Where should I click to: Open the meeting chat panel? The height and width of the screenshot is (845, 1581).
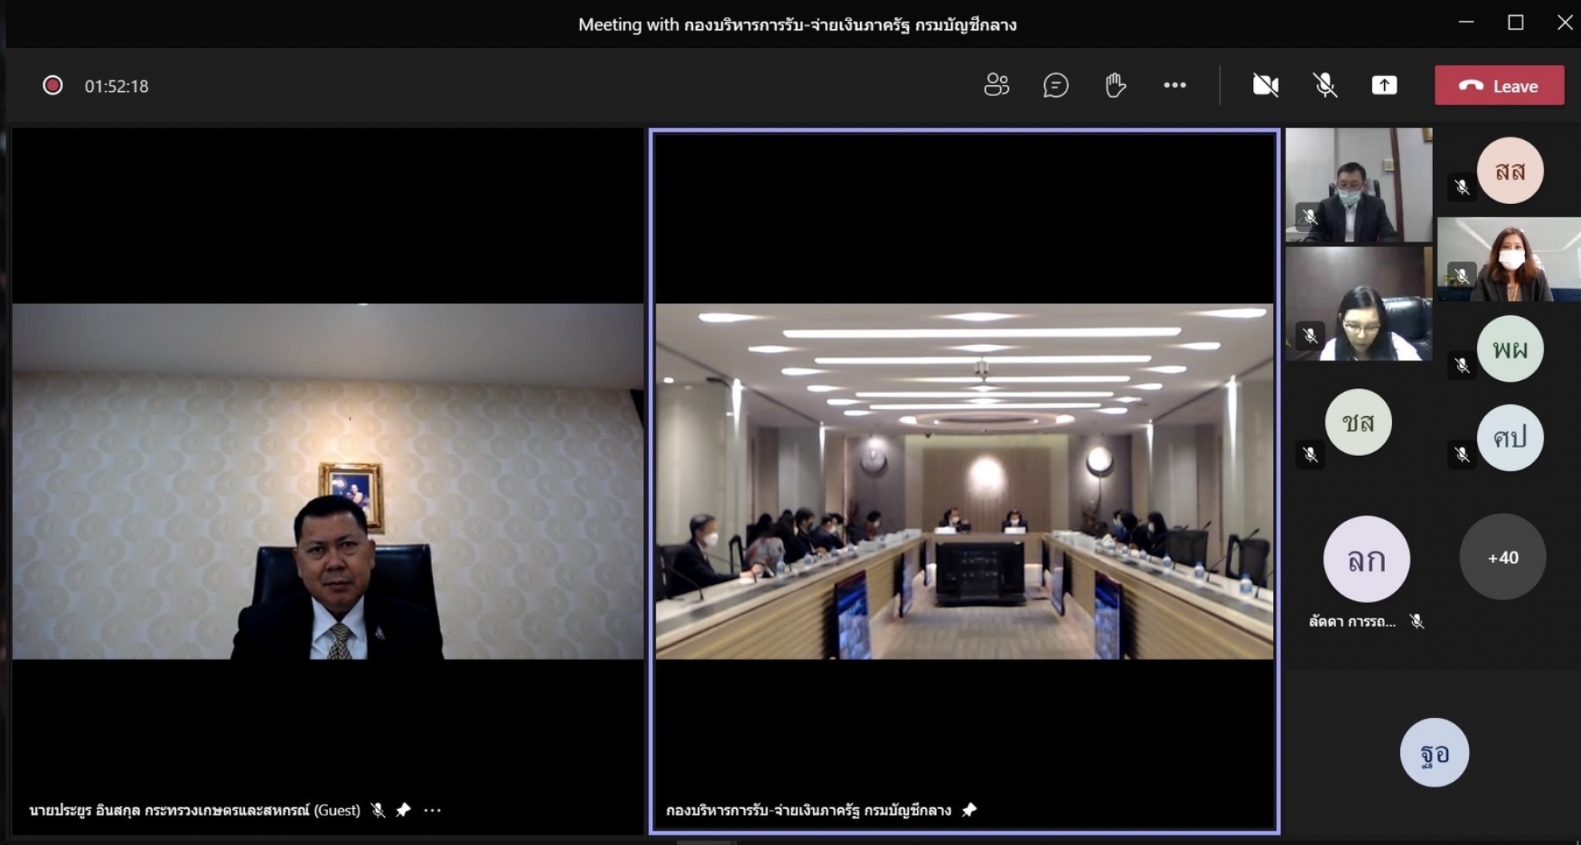click(x=1055, y=85)
